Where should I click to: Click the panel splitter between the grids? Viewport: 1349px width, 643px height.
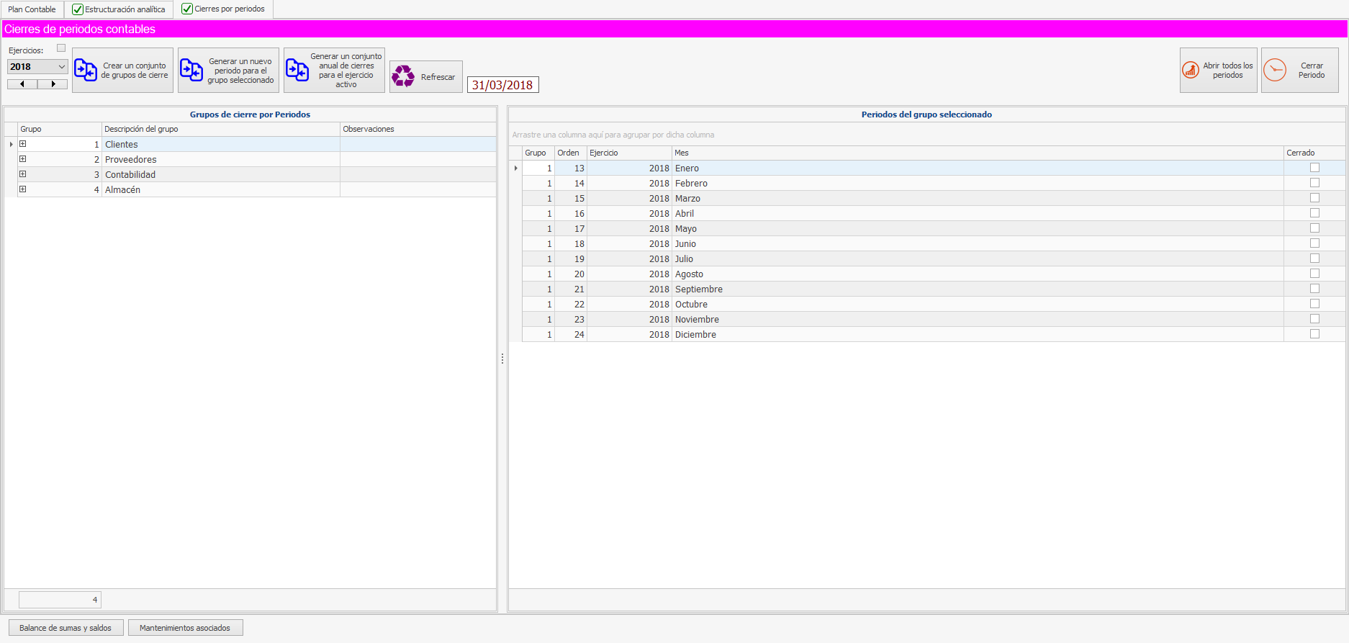click(502, 359)
